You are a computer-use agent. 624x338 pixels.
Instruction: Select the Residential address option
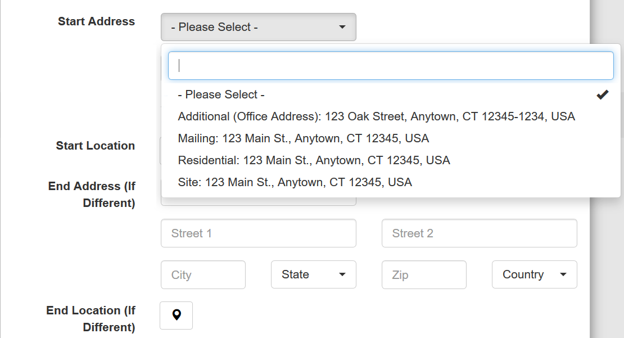(x=314, y=160)
